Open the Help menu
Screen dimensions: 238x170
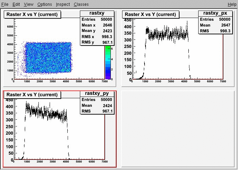[x=232, y=4]
